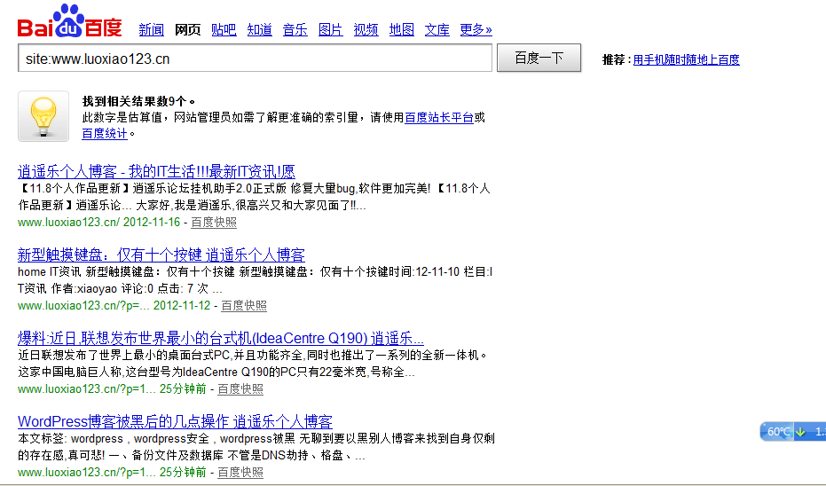This screenshot has width=826, height=486.
Task: Click the lightbulb tip icon
Action: tap(43, 116)
